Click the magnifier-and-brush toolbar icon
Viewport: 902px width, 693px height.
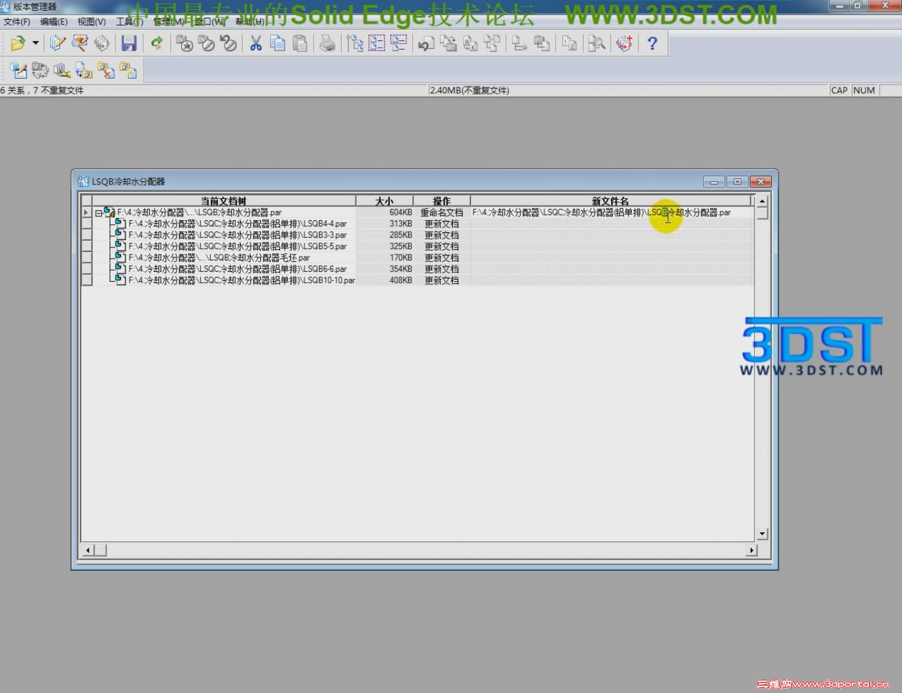79,44
